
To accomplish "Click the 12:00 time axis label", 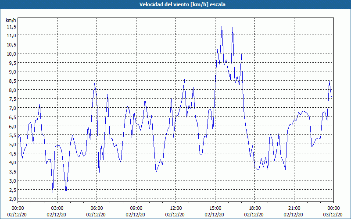I will pos(176,208).
